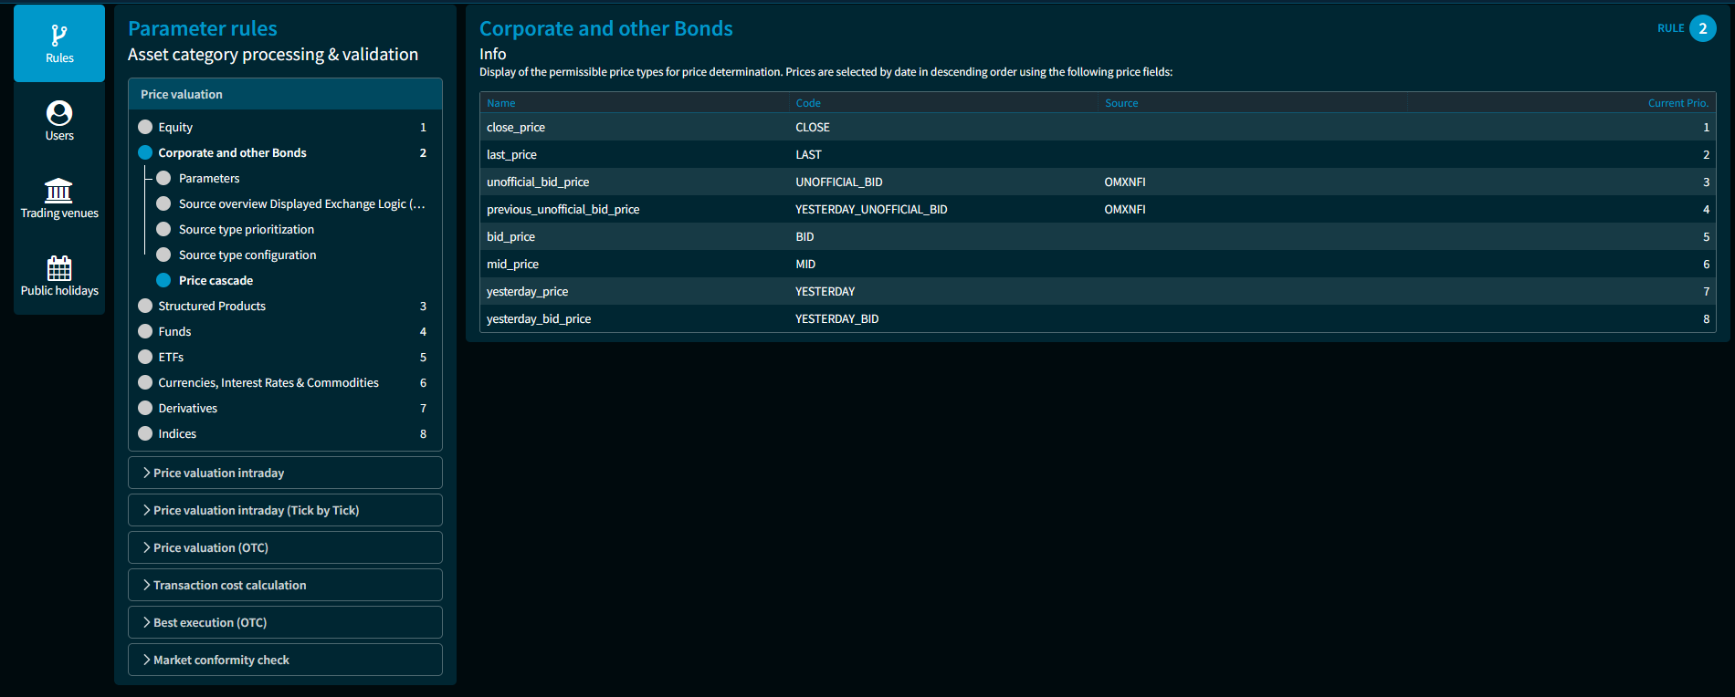The image size is (1735, 697).
Task: Open the Public holidays calendar icon
Action: [x=59, y=268]
